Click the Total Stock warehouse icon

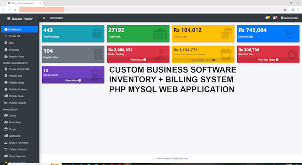pos(160,34)
